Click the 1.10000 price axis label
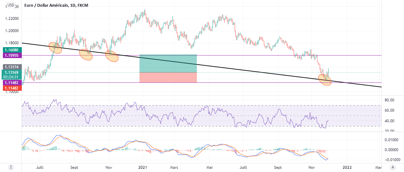Viewport: 404px width, 172px height. (12, 92)
